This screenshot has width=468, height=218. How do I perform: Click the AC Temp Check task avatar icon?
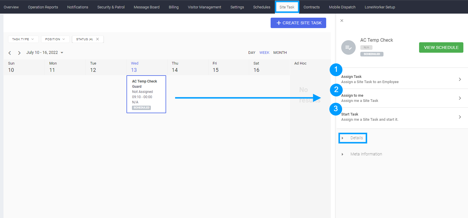point(348,47)
